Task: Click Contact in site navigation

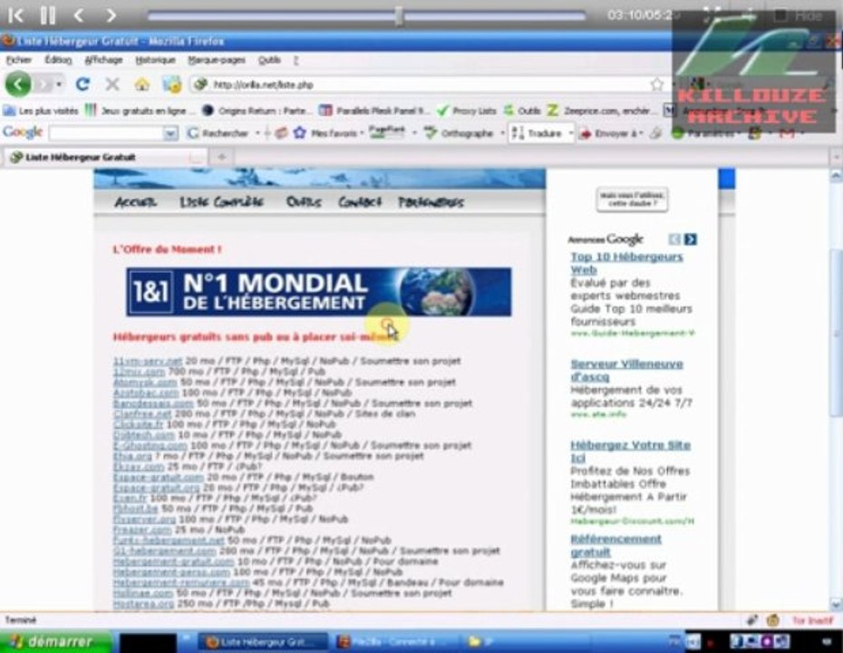Action: point(360,202)
